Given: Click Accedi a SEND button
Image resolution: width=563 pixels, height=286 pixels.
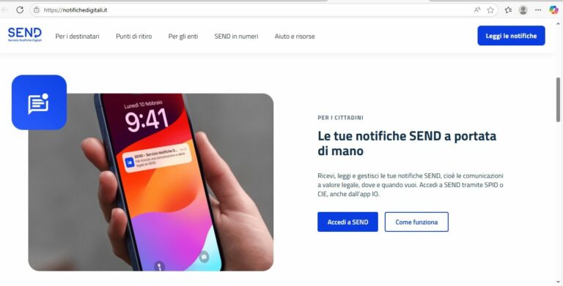Looking at the screenshot, I should (347, 222).
